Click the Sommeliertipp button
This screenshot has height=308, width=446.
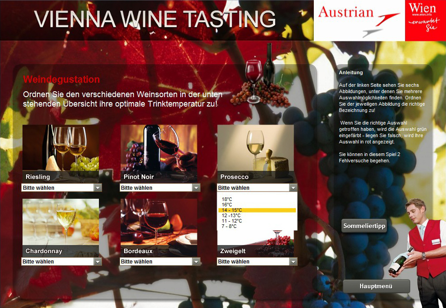coord(364,226)
